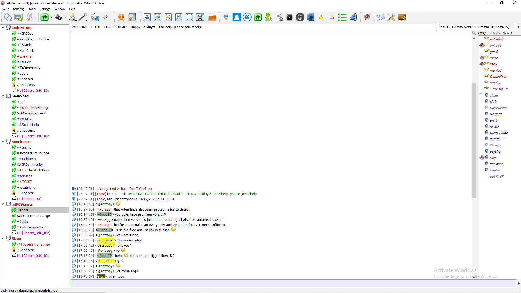
Task: Open dropdown arrow beside masks icon
Action: click(65, 17)
